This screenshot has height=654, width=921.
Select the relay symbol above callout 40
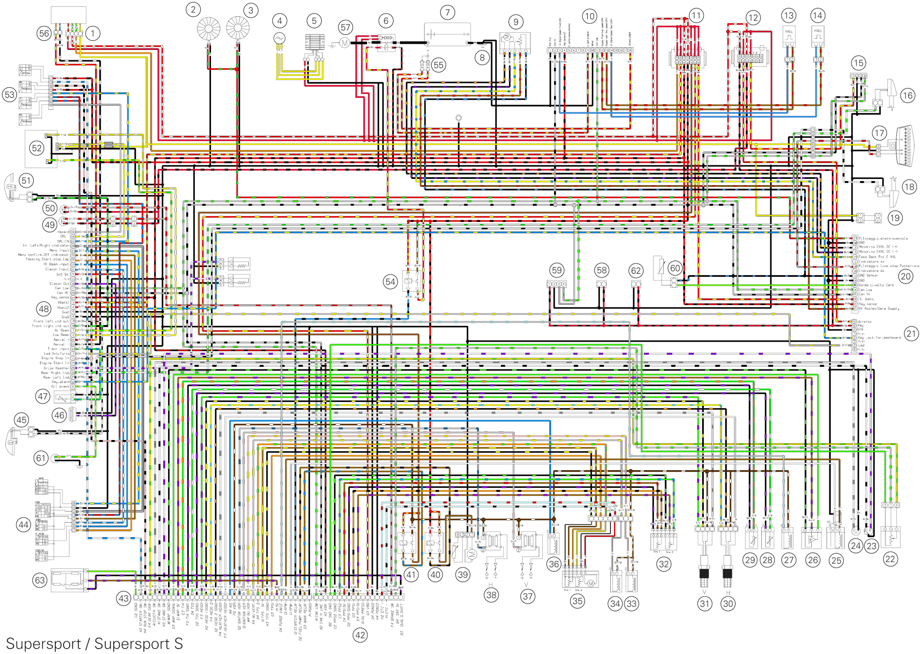click(x=434, y=543)
